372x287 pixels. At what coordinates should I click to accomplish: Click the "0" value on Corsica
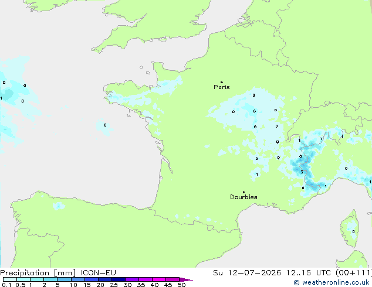pos(353,231)
